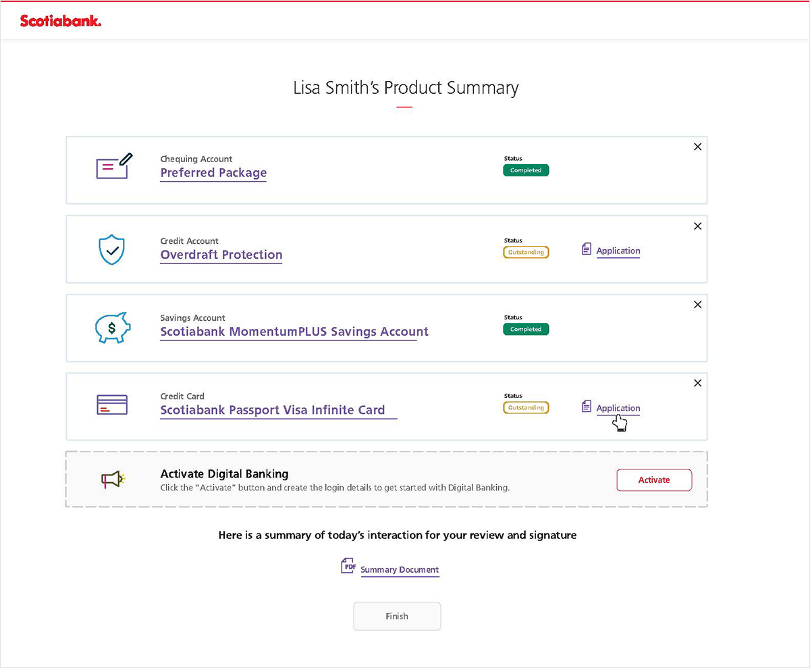
Task: Remove the MomentumPLUS Savings card with X
Action: (x=698, y=305)
